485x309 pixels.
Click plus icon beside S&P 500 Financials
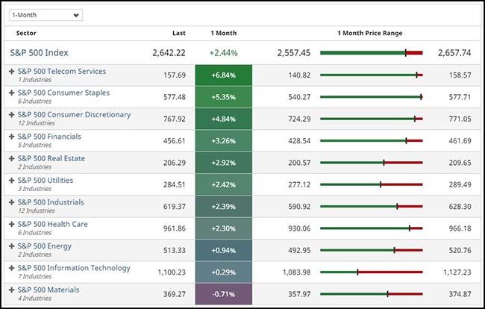pyautogui.click(x=12, y=137)
